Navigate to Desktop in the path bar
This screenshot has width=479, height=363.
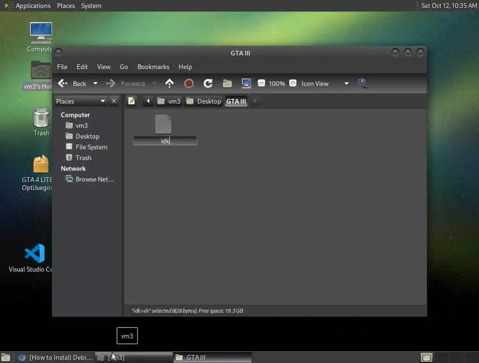tap(203, 101)
